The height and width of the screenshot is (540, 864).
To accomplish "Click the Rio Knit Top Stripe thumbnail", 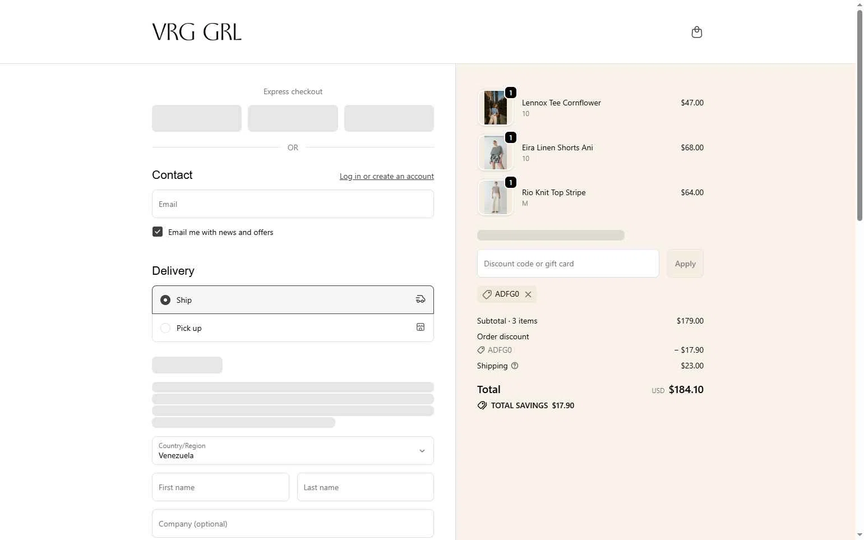I will pos(496,197).
